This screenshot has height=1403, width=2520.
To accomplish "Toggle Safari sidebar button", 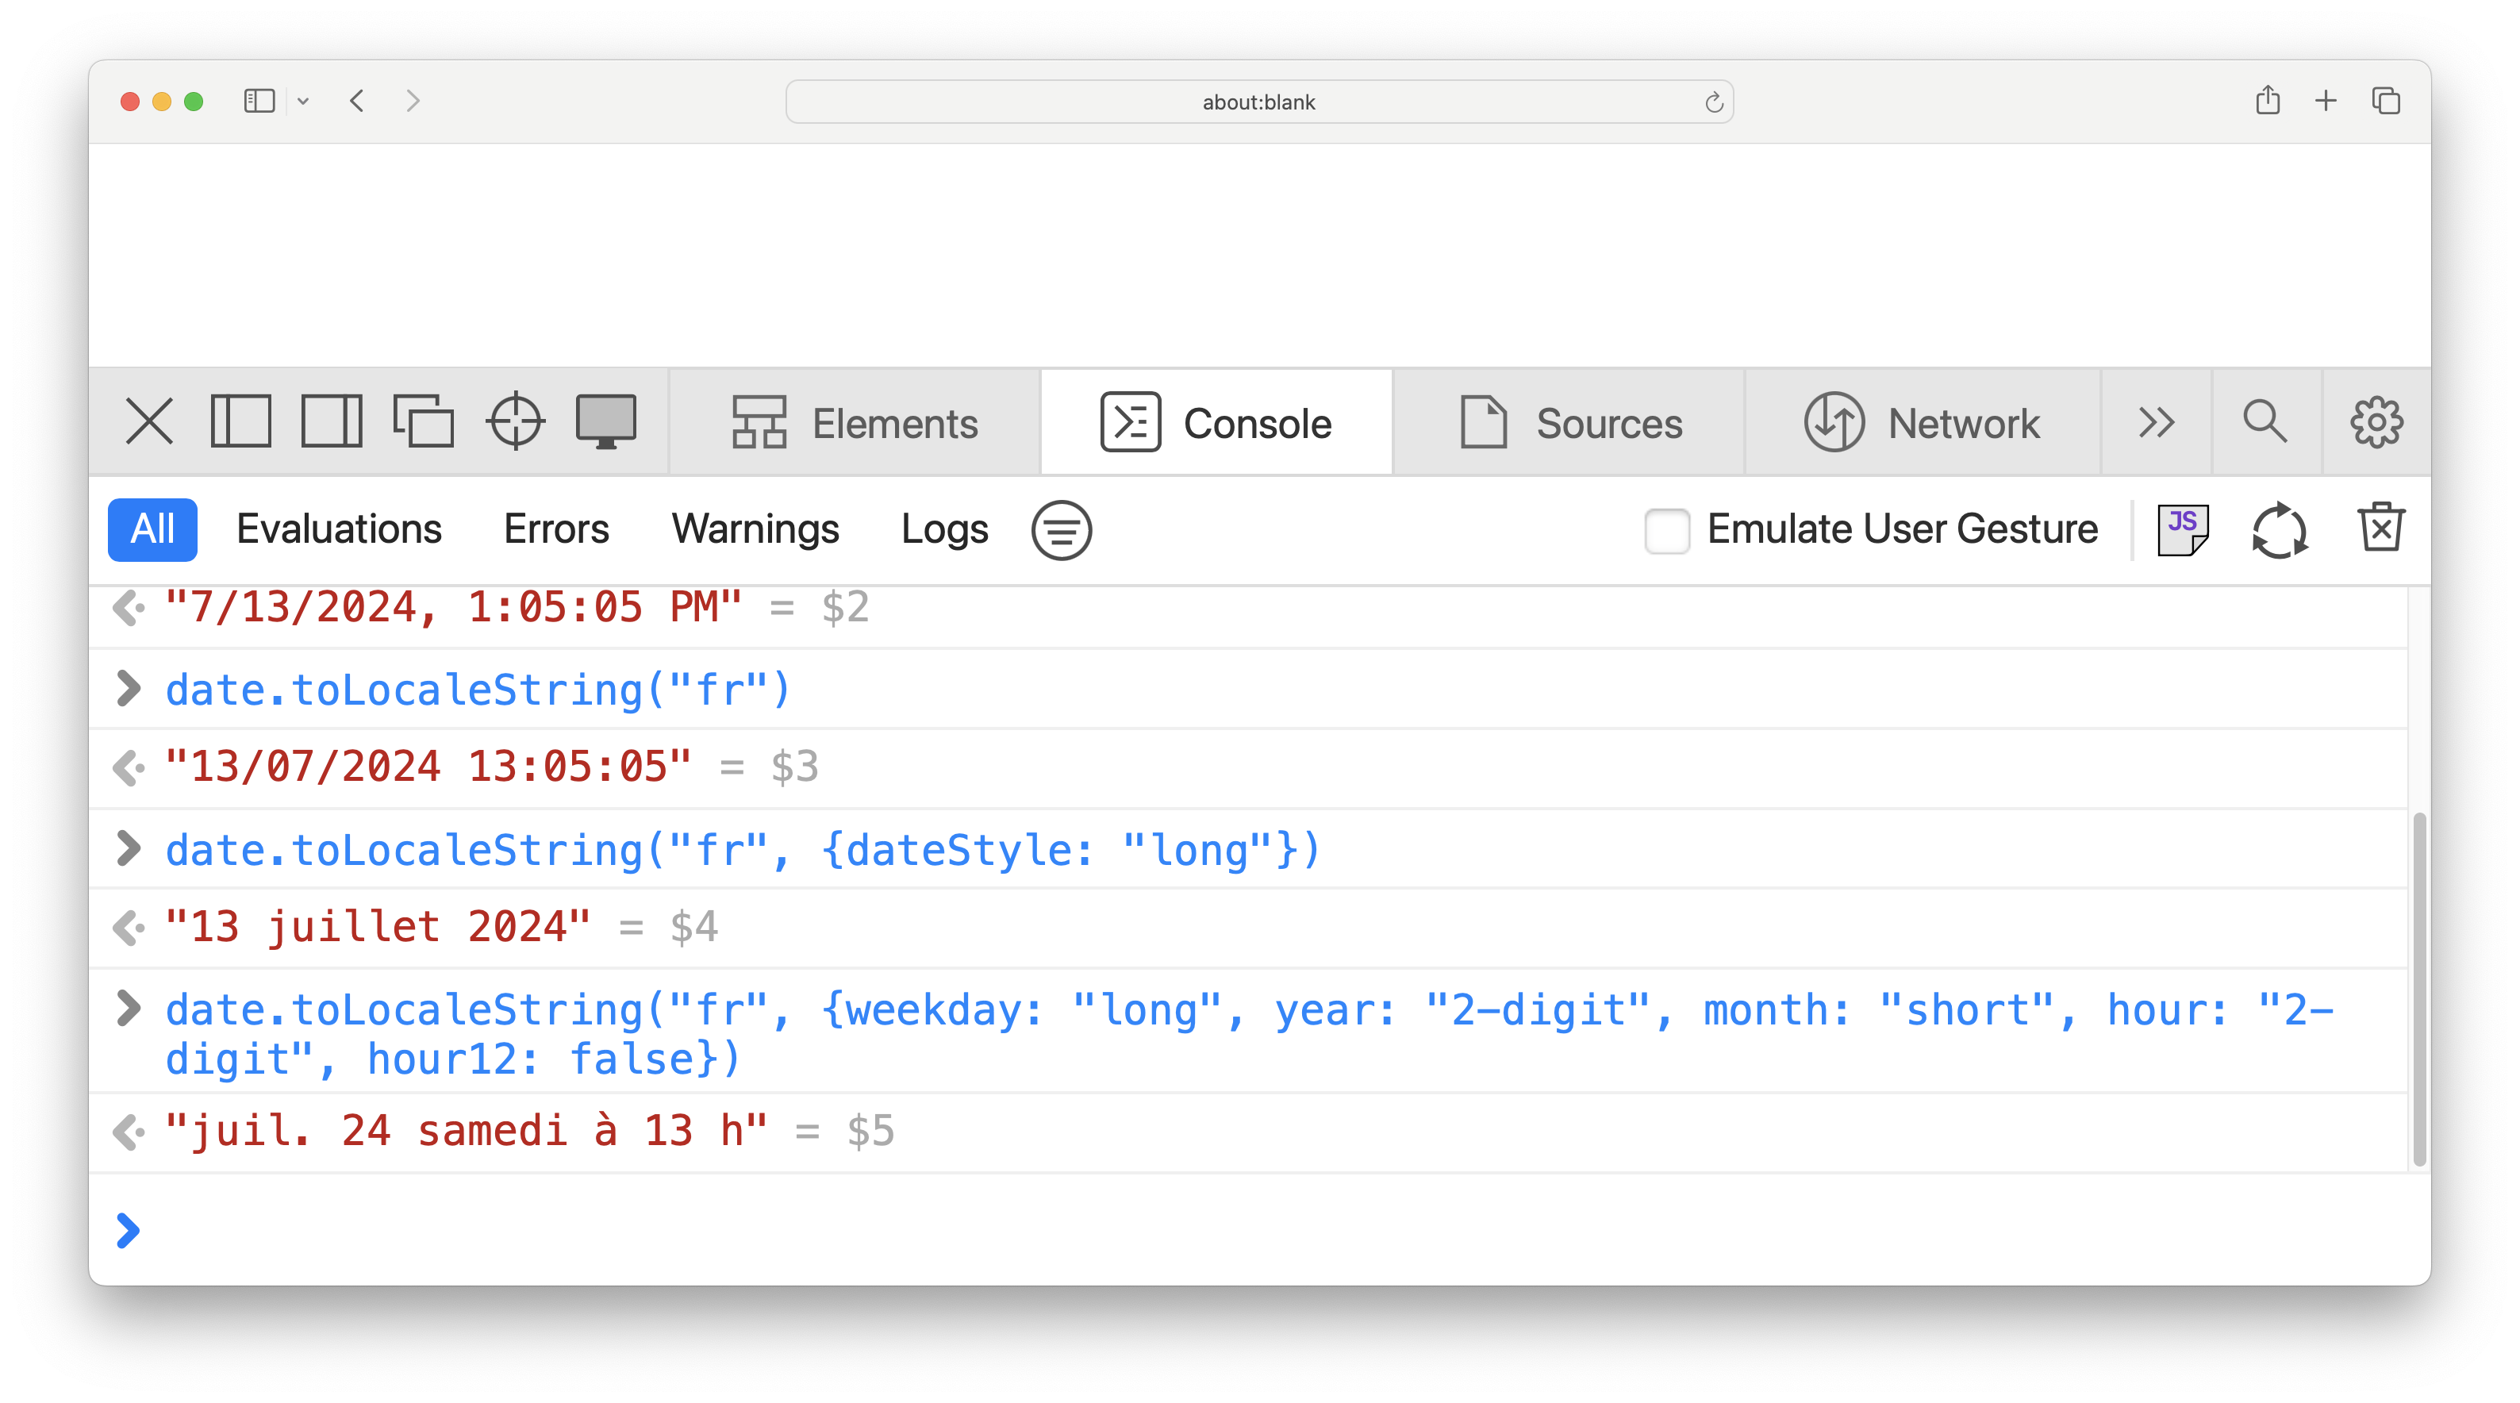I will pyautogui.click(x=259, y=101).
